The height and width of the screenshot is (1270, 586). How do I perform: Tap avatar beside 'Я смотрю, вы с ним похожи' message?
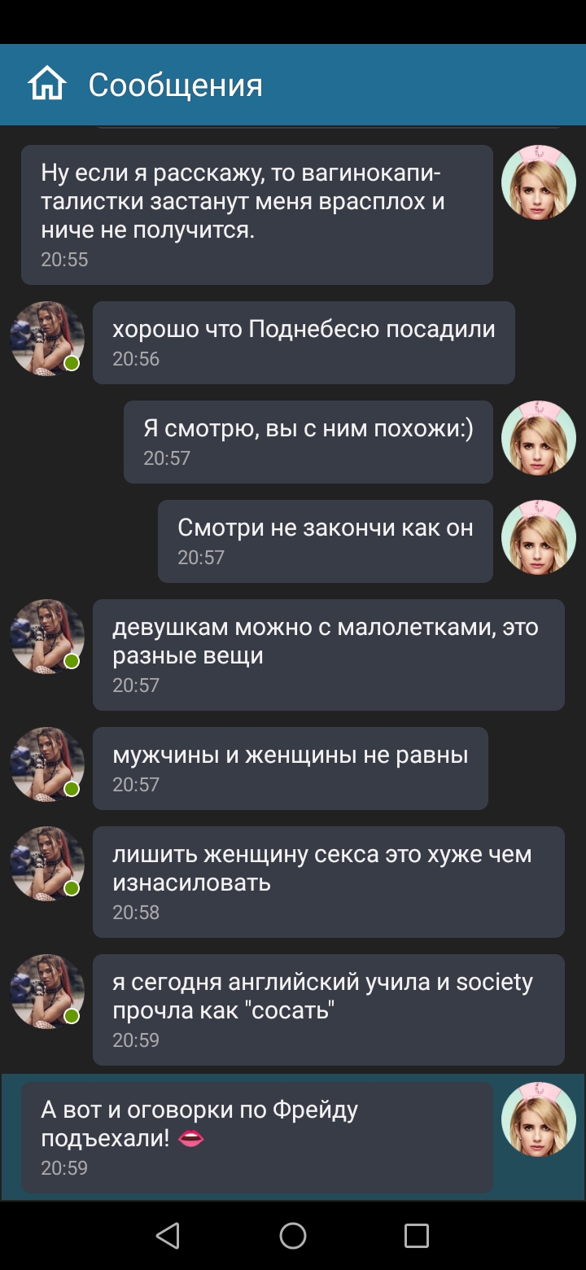point(539,438)
